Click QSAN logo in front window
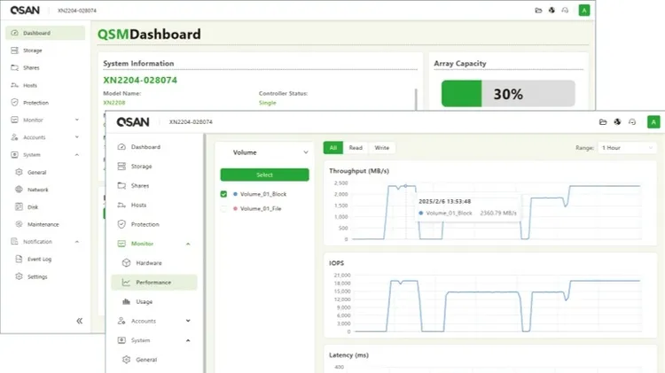 click(133, 122)
